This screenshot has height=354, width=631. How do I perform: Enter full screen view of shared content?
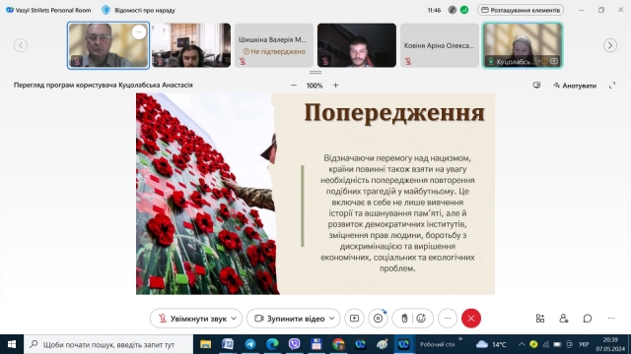(612, 86)
